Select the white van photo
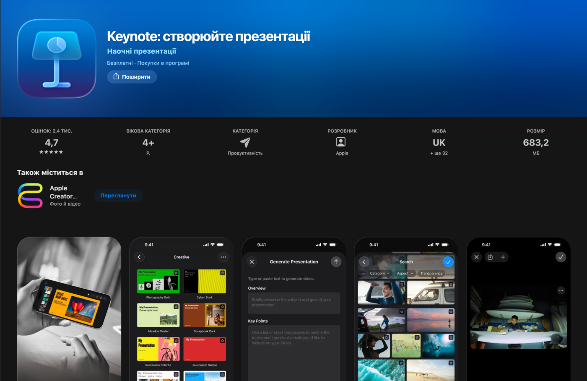This screenshot has width=587, height=381. (x=431, y=292)
